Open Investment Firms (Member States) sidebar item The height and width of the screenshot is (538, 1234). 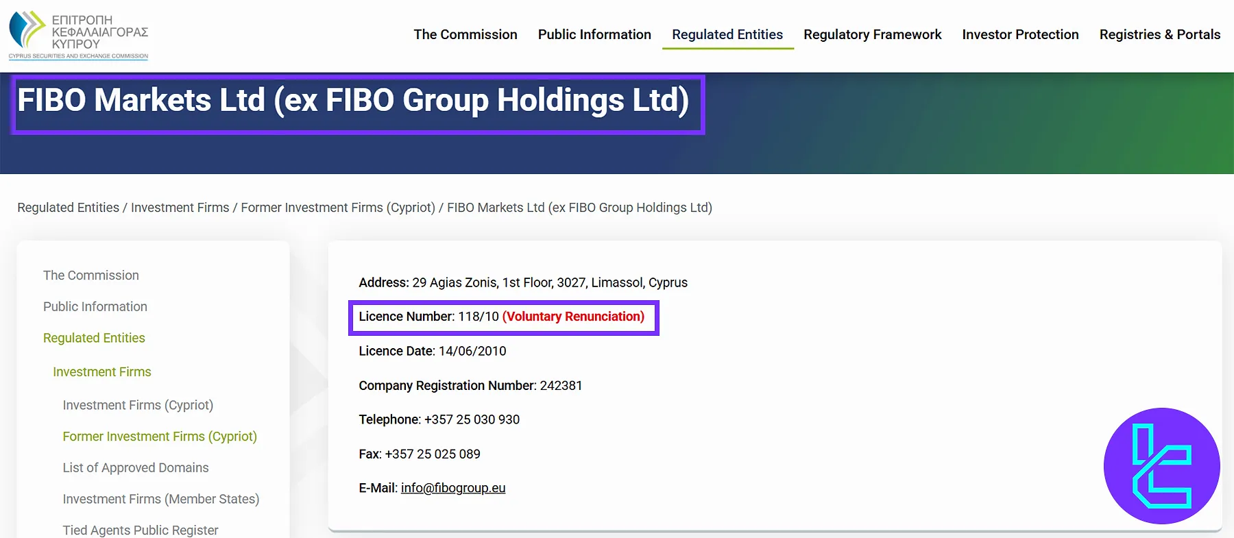(161, 499)
